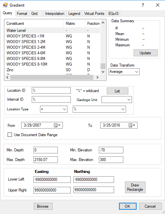Select WOODY SPECIES 8-10M row

coord(53,64)
